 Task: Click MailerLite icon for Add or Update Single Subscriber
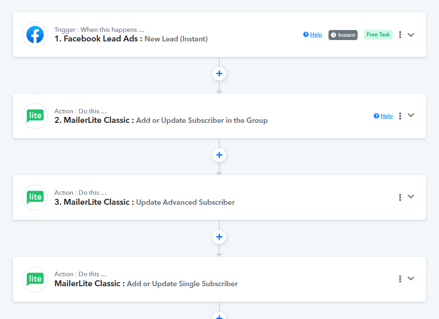click(35, 279)
